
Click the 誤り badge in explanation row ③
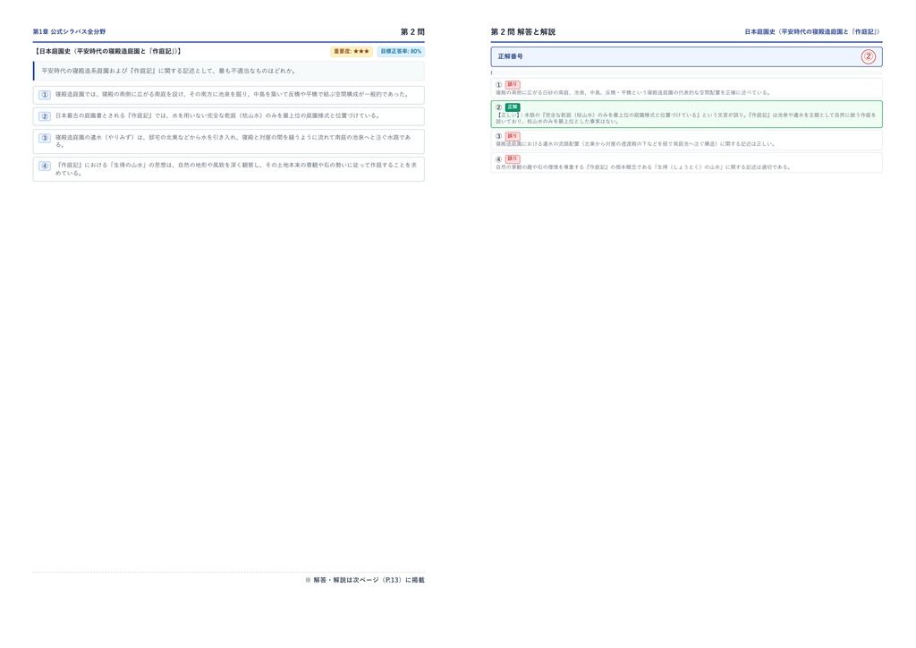pyautogui.click(x=513, y=136)
